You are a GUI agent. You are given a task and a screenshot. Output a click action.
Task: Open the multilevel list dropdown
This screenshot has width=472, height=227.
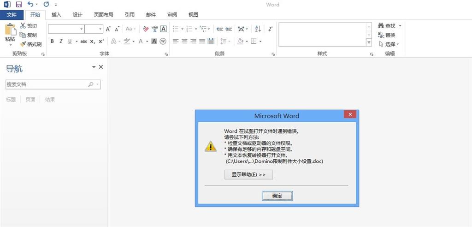[209, 29]
